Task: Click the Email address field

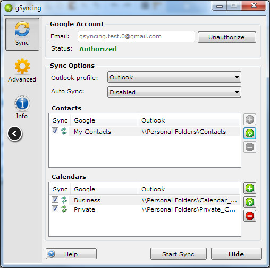Action: point(136,37)
